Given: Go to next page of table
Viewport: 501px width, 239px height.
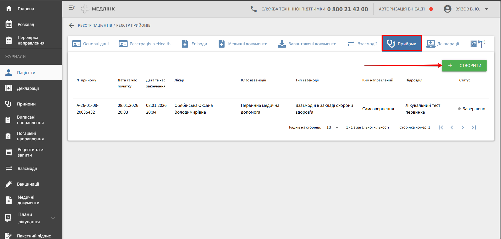Looking at the screenshot, I should point(463,127).
